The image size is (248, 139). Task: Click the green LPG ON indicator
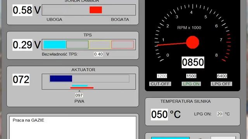(191, 84)
